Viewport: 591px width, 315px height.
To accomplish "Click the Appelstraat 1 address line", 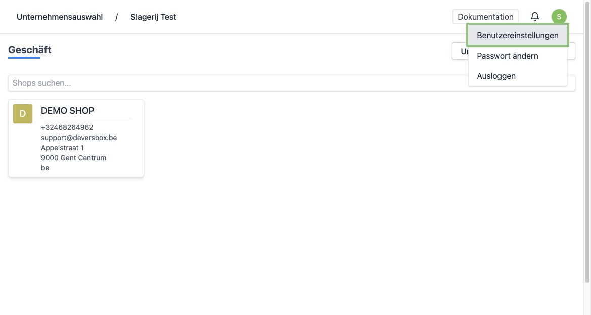I will pos(62,148).
